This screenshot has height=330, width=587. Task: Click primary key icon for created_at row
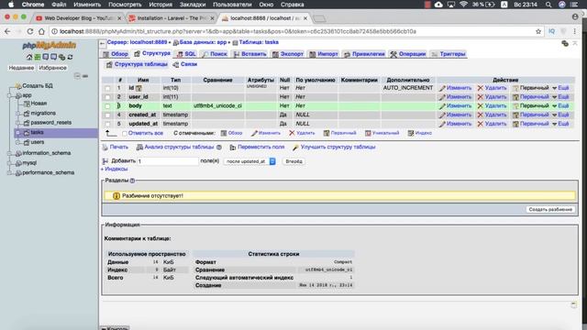515,115
